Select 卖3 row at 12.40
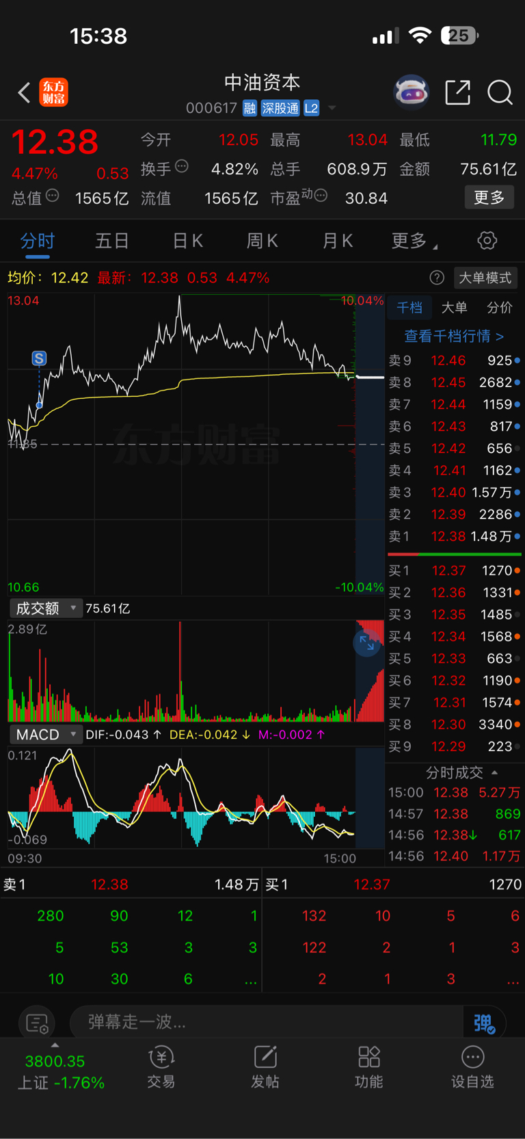Viewport: 525px width, 1139px height. pyautogui.click(x=455, y=493)
